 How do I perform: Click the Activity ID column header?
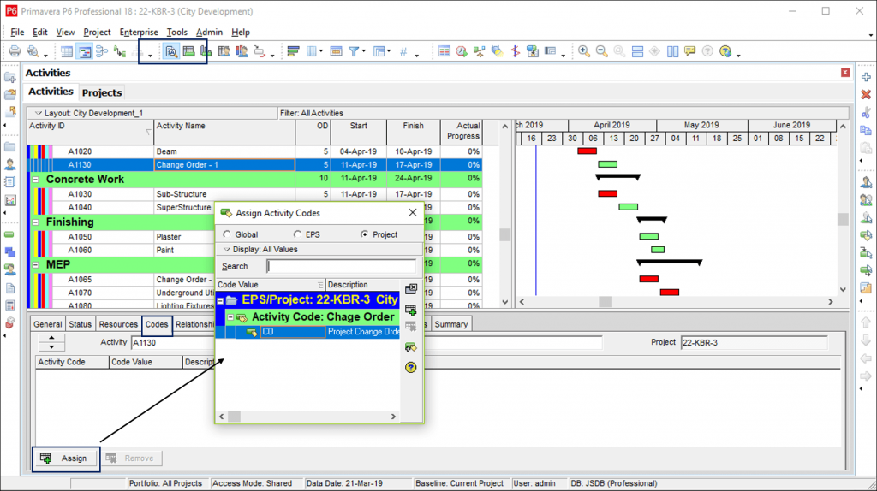pos(91,132)
